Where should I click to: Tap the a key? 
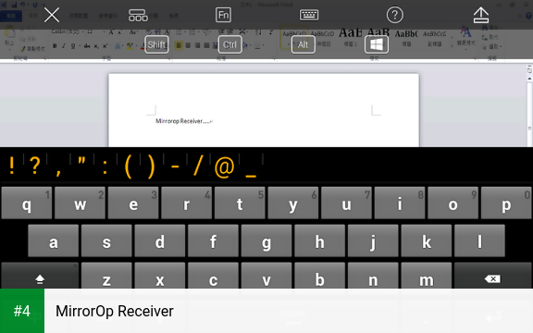click(x=54, y=240)
